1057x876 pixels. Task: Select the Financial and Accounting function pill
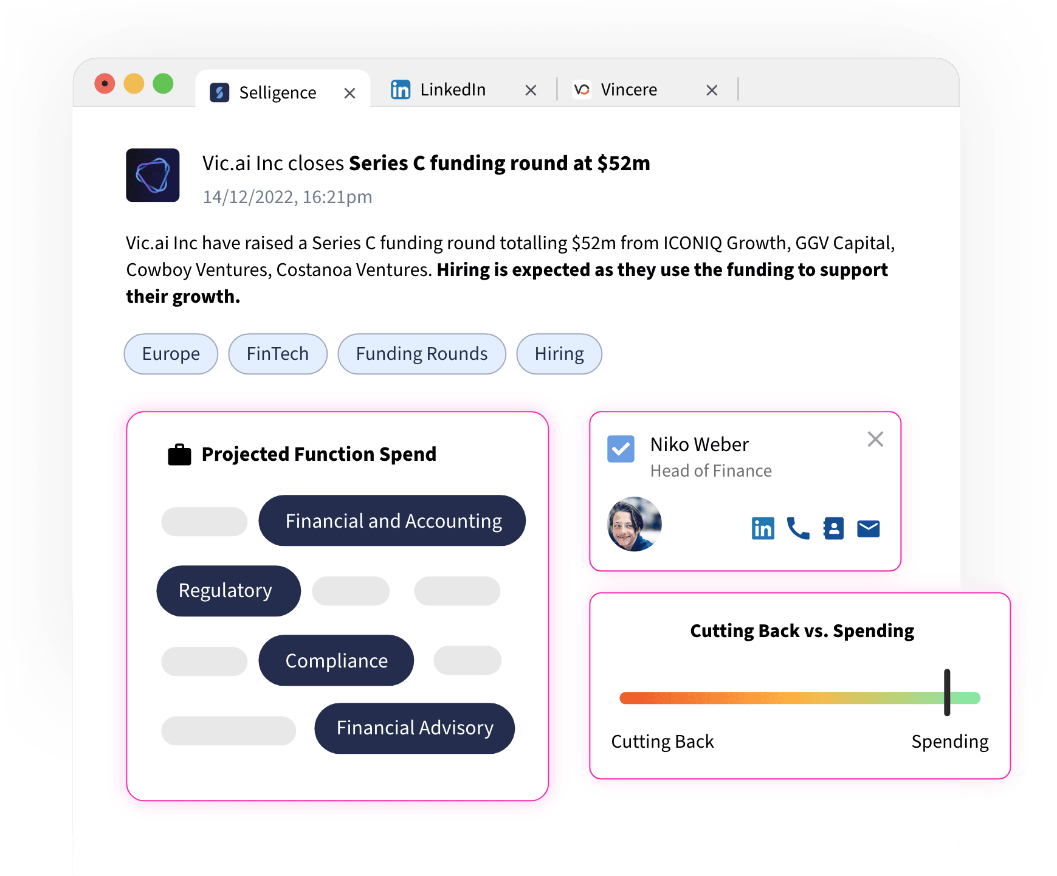click(x=392, y=520)
